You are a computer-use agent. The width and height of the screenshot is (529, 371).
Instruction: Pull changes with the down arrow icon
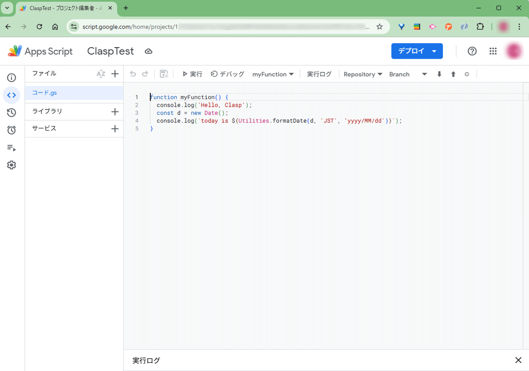click(439, 74)
